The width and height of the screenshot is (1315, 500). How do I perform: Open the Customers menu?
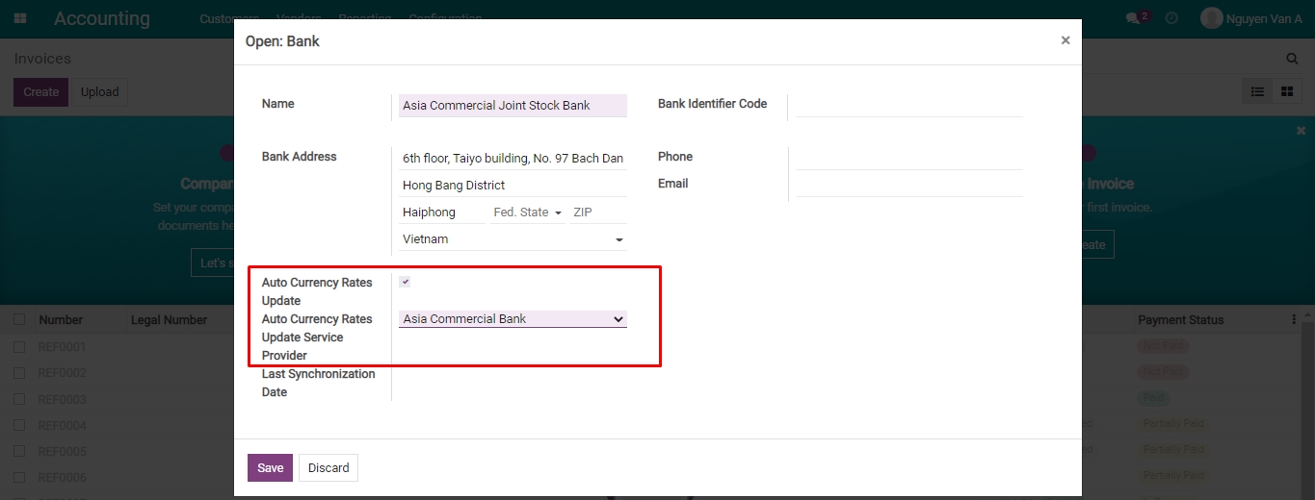click(229, 19)
